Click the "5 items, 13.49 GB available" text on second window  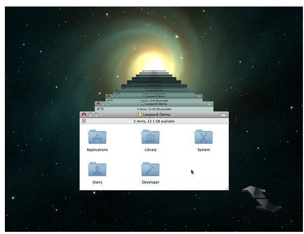click(x=154, y=109)
